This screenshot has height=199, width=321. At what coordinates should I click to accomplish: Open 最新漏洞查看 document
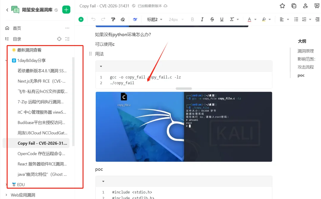click(29, 50)
